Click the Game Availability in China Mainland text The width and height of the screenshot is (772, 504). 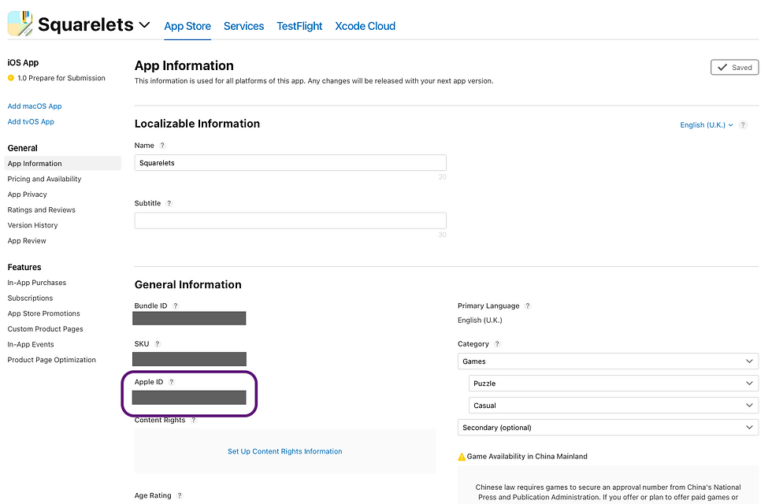[x=527, y=457]
